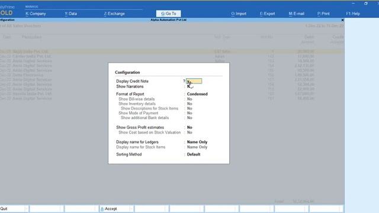379x213 pixels.
Task: Toggle Show Mode of Payment value
Action: pyautogui.click(x=189, y=113)
